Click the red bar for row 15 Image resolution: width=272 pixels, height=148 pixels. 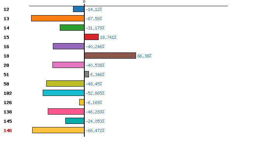[91, 37]
